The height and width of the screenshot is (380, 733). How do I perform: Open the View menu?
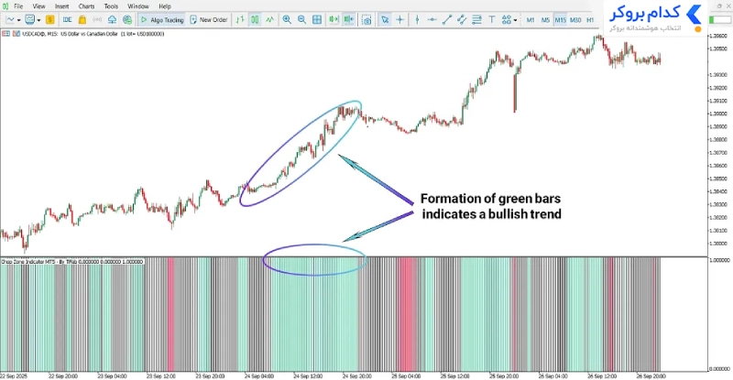point(38,6)
